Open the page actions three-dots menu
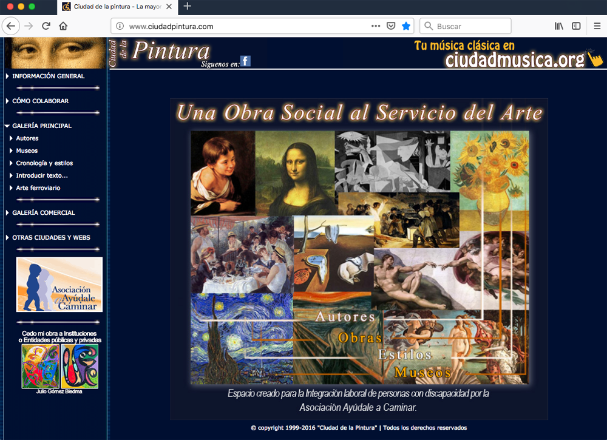607x440 pixels. click(x=376, y=26)
